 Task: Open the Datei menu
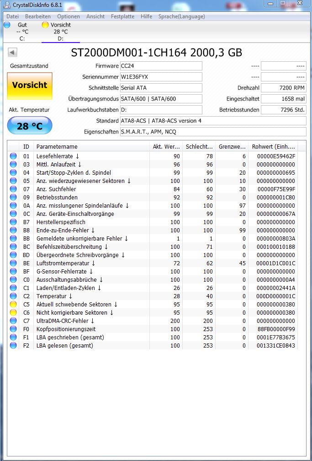point(12,16)
